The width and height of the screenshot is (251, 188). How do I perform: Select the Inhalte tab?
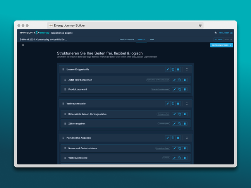coord(141,39)
